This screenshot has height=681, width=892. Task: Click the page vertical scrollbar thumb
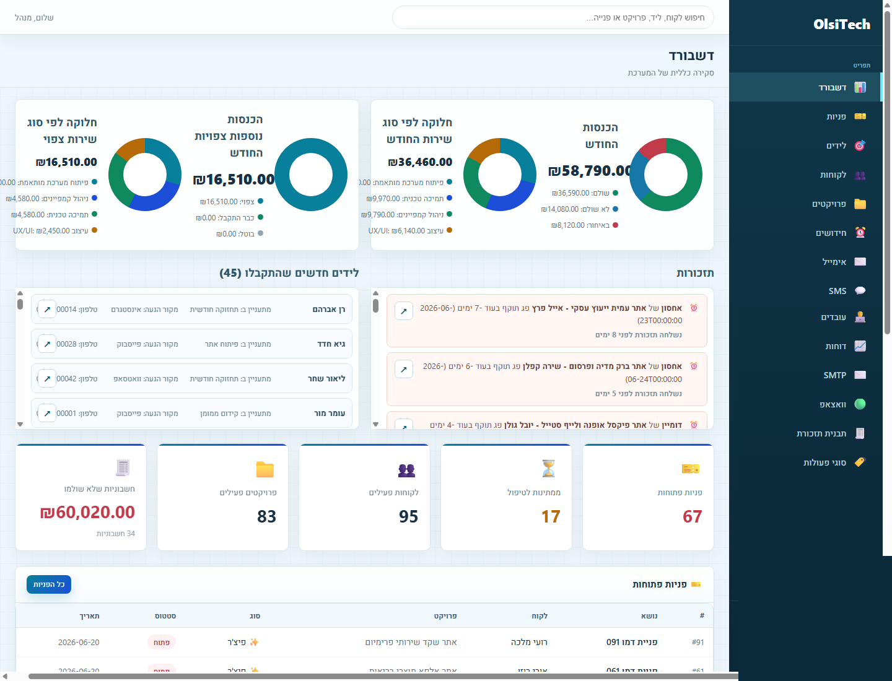(887, 172)
